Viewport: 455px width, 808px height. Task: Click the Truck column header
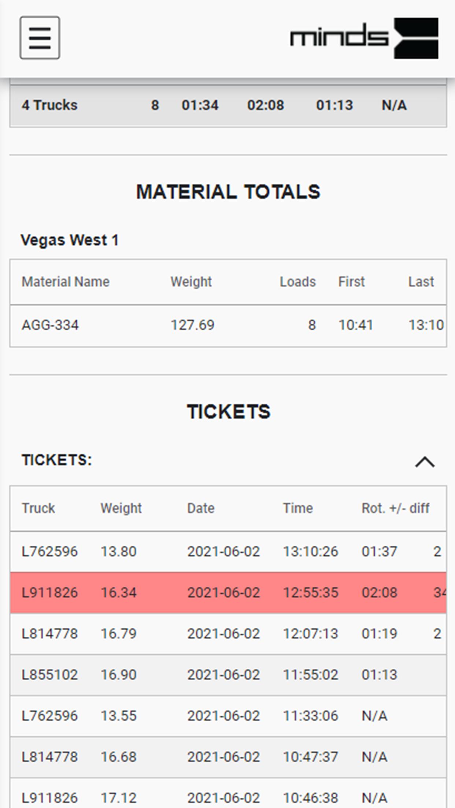click(38, 508)
